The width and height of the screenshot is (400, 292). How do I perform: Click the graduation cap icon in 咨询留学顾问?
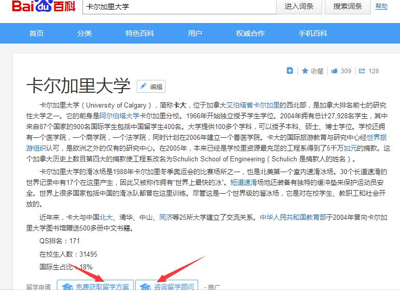coord(145,287)
